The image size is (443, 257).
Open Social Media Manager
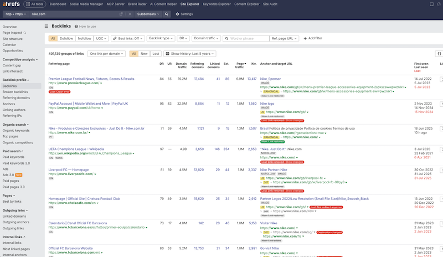point(86,4)
